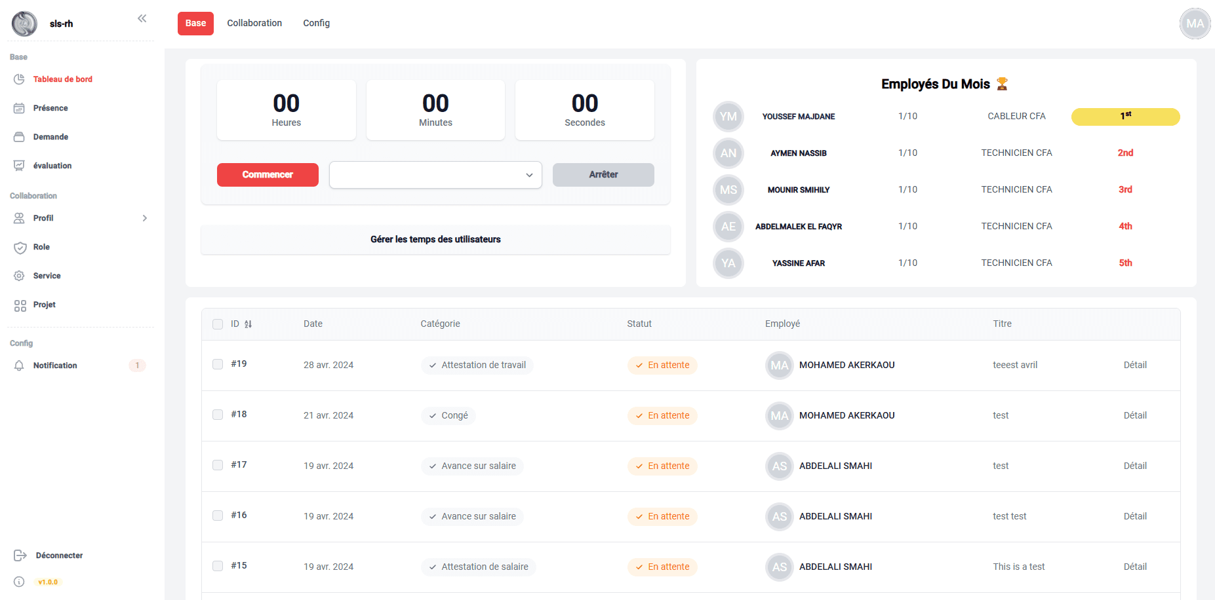The height and width of the screenshot is (600, 1215).
Task: Open the MA user avatar menu
Action: click(x=1195, y=24)
